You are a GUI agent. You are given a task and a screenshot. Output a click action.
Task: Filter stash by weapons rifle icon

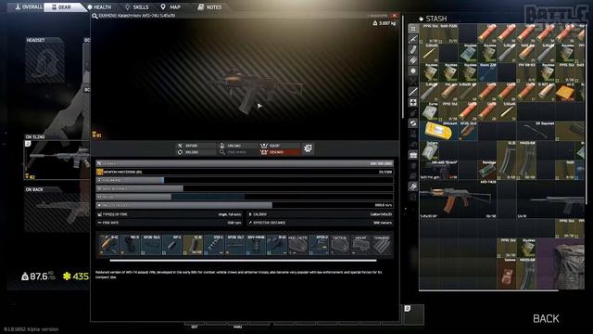click(x=413, y=39)
